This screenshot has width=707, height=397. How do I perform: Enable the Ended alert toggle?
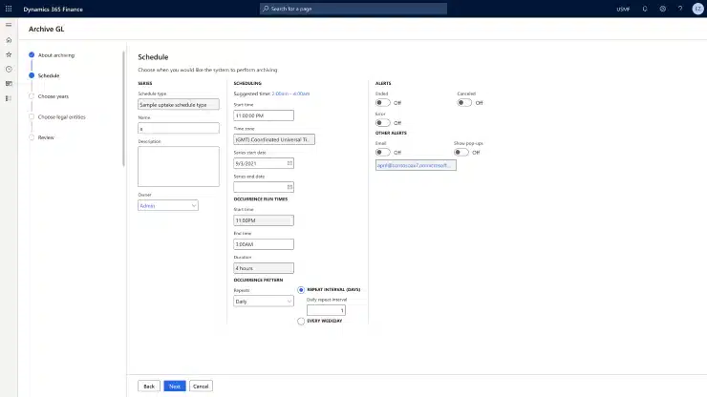pos(382,102)
